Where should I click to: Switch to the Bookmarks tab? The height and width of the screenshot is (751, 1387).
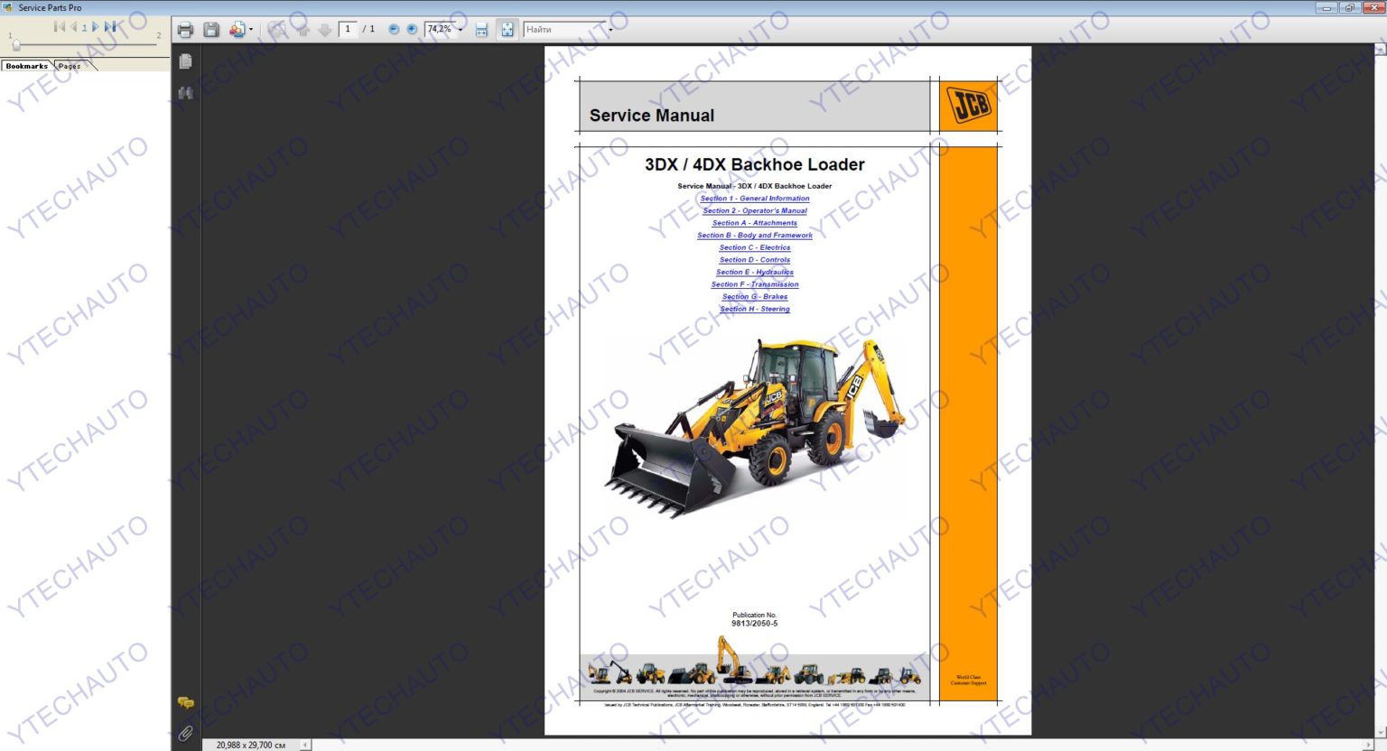click(26, 65)
